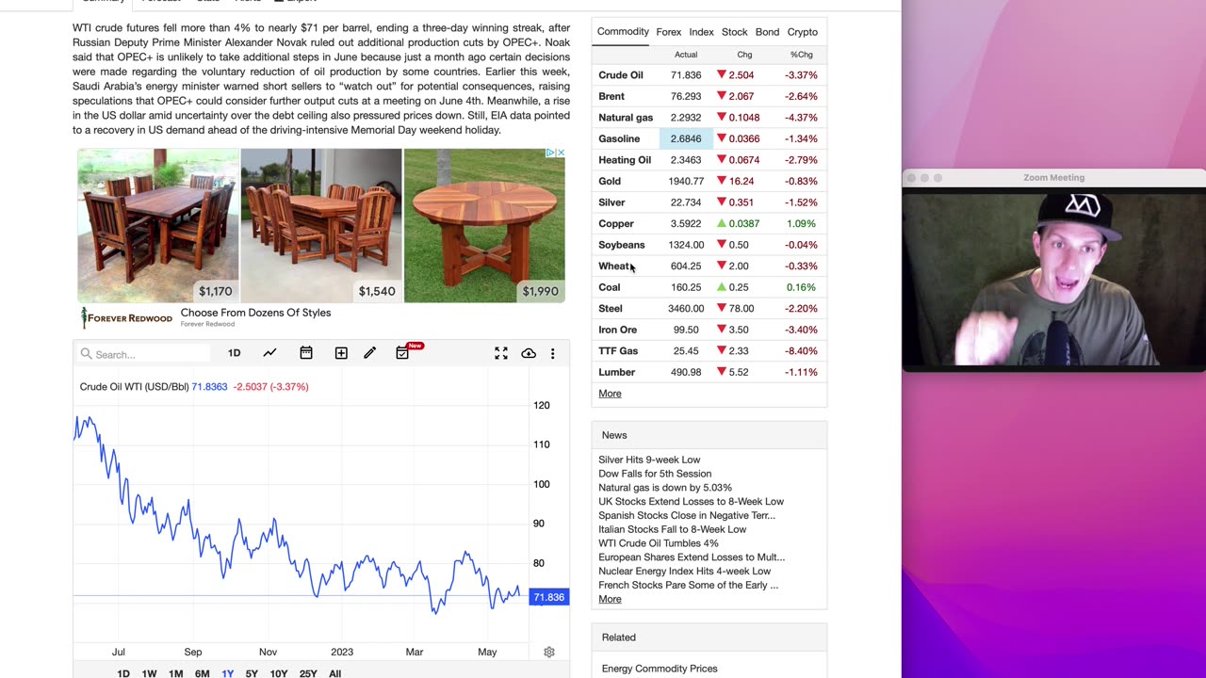Click the add comparison plus icon
1206x678 pixels.
[x=341, y=353]
